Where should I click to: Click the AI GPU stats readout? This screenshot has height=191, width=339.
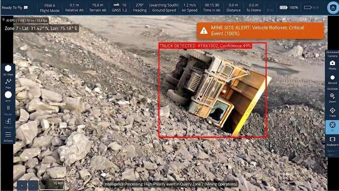click(x=26, y=21)
